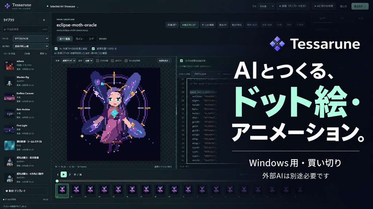Focus the 作品を検索 search field

pos(25,29)
